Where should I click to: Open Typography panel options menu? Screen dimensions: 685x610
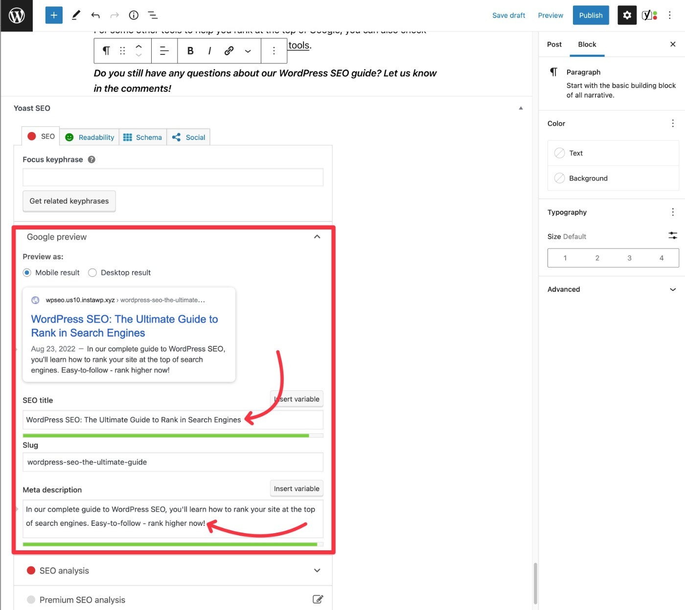(673, 212)
